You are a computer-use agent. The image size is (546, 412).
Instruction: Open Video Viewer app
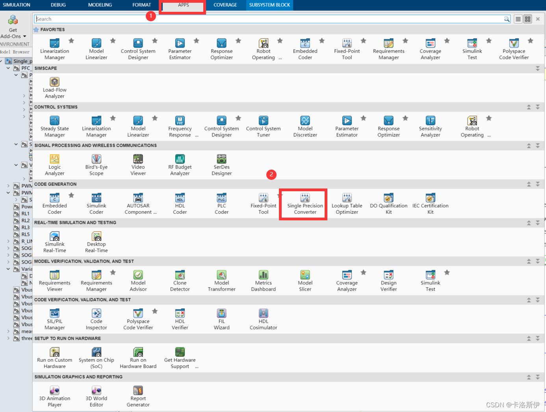138,165
